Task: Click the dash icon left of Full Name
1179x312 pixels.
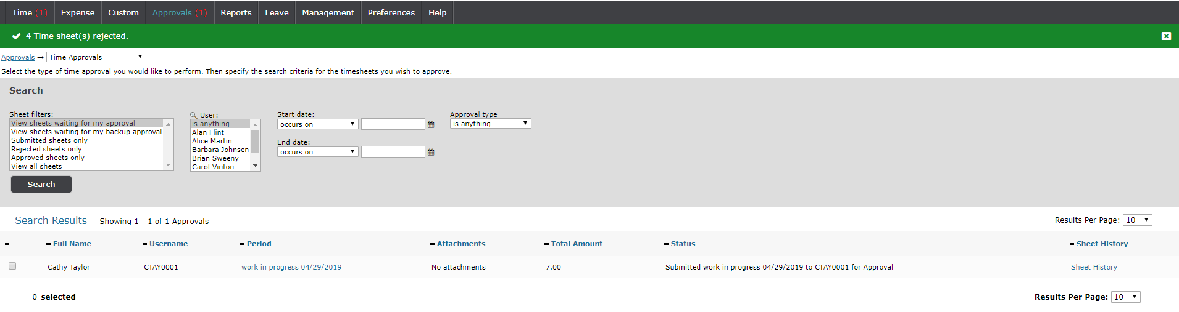Action: click(48, 244)
